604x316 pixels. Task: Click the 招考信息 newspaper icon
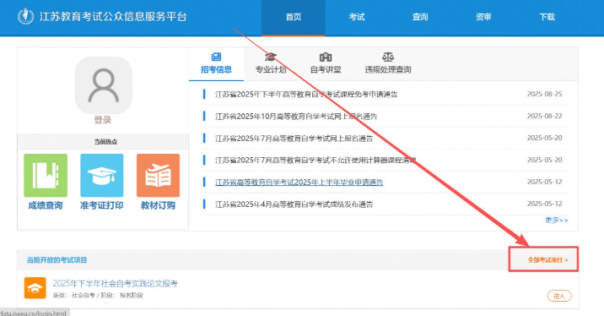(216, 57)
